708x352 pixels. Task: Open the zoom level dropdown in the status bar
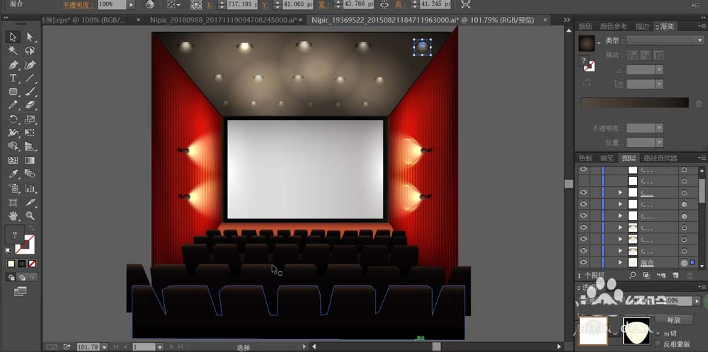[105, 346]
